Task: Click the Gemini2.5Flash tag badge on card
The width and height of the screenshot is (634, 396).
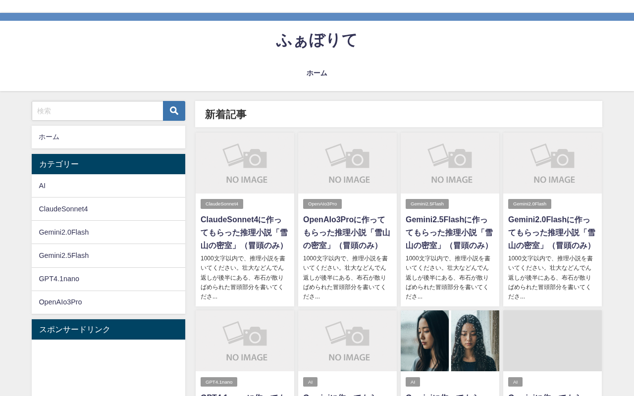Action: (x=427, y=204)
